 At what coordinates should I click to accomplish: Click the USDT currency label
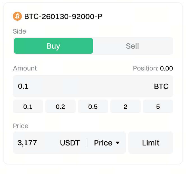click(x=70, y=143)
